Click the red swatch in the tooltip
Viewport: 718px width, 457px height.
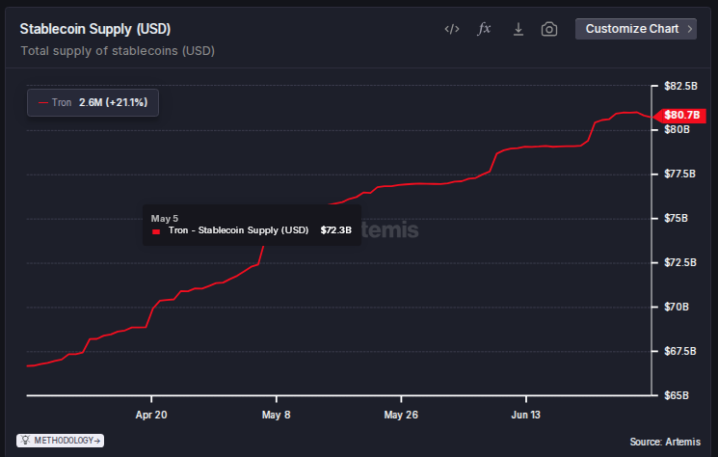(156, 231)
